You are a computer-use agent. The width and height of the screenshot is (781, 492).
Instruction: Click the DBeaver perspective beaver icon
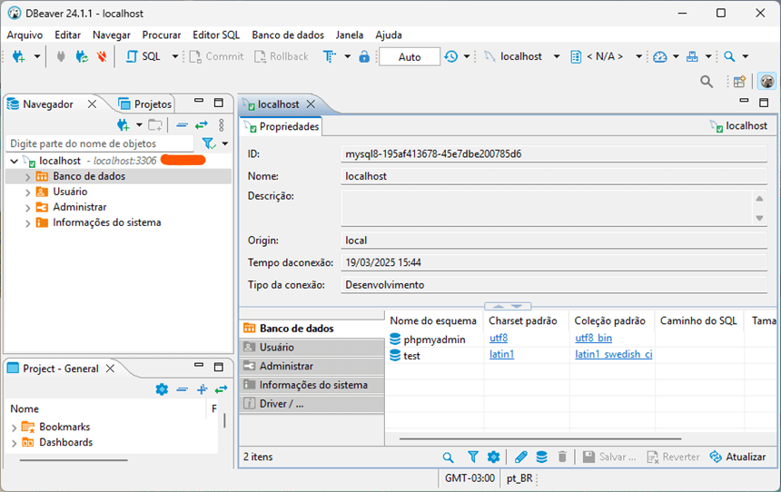point(767,81)
